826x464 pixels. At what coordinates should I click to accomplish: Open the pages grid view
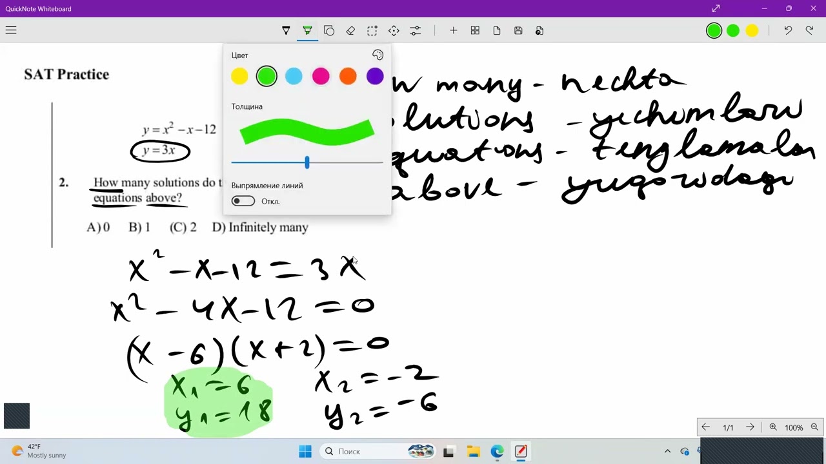[x=475, y=30]
